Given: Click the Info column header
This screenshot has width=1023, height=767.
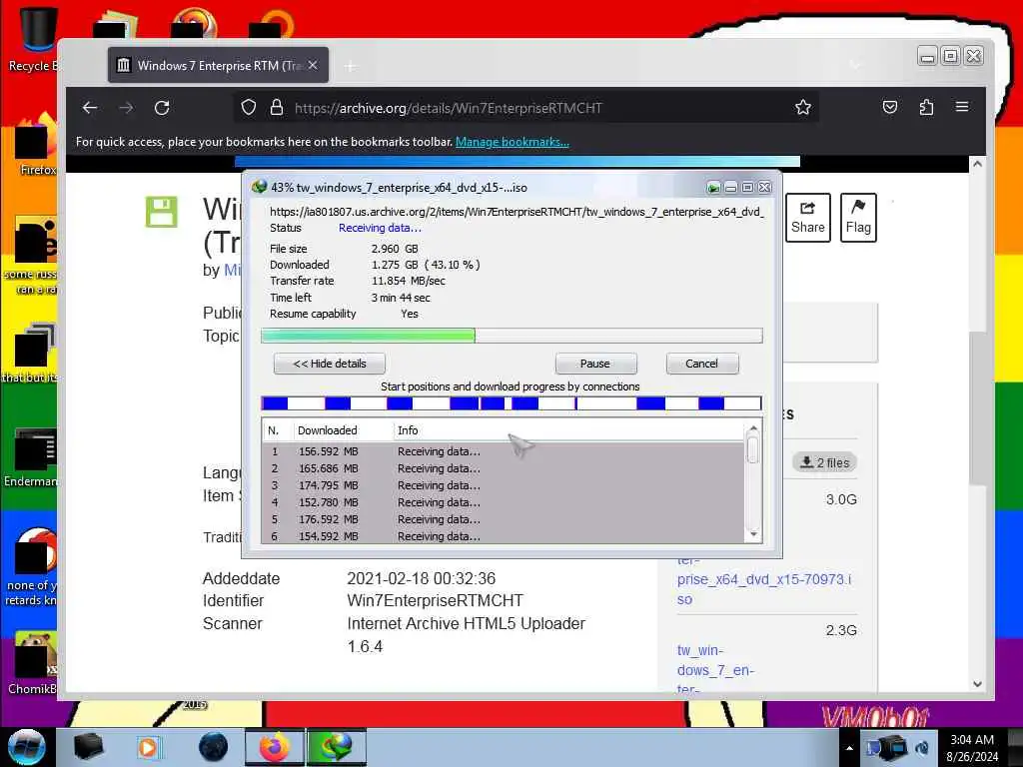Looking at the screenshot, I should pyautogui.click(x=567, y=430).
